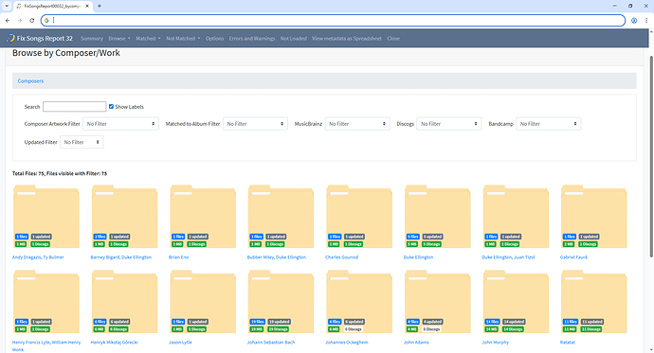Reload the page with refresh icon

click(x=31, y=21)
